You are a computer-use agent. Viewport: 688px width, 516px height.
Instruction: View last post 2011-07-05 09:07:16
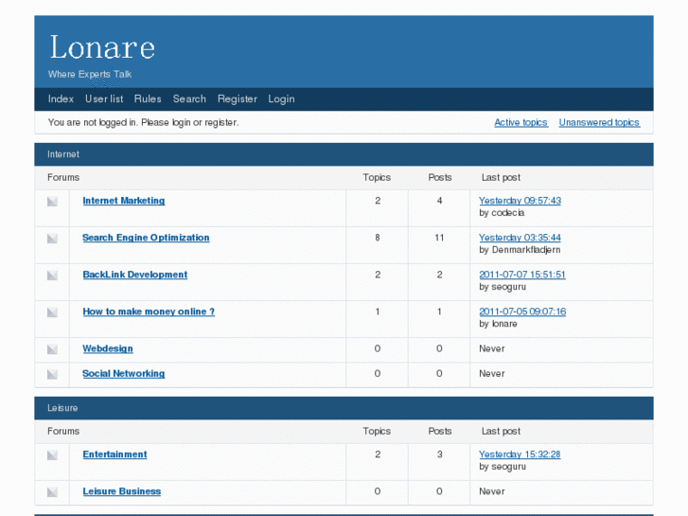(522, 311)
